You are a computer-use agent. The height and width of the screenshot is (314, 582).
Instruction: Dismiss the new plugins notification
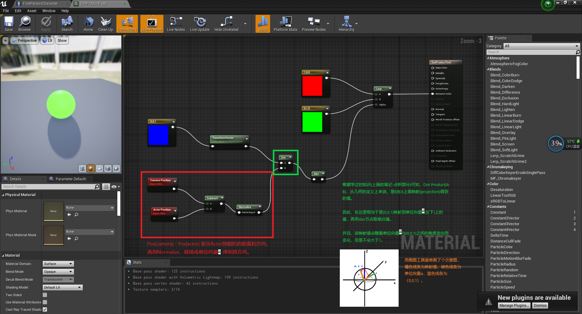click(x=540, y=306)
